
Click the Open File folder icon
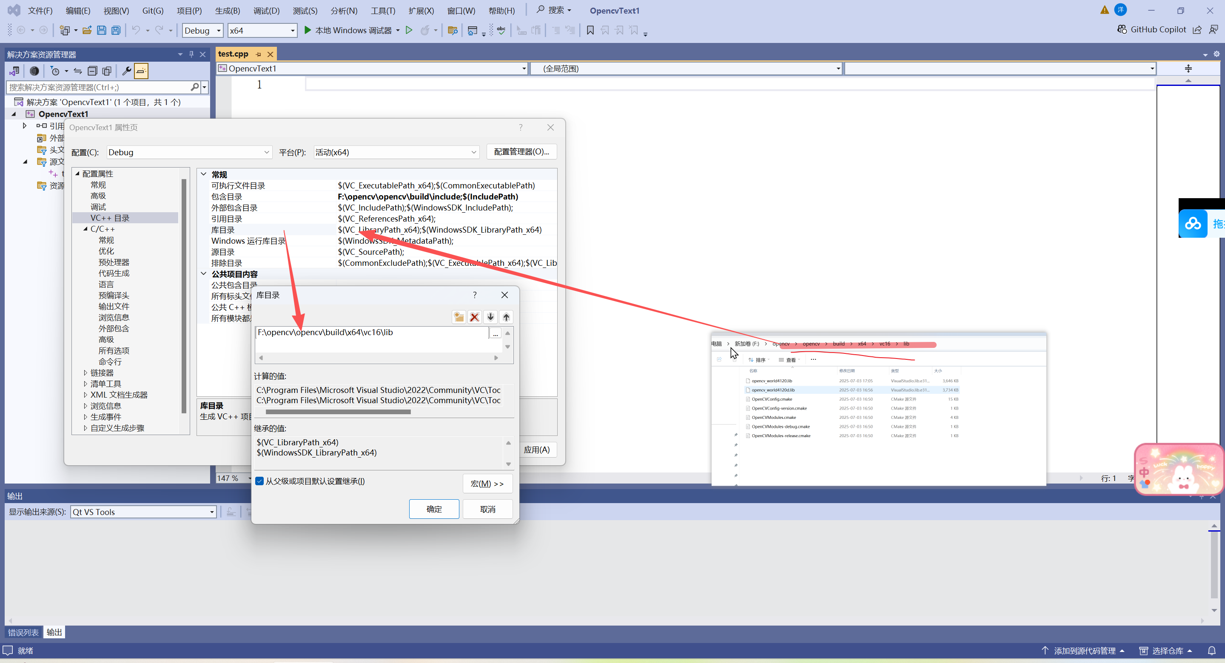click(87, 31)
